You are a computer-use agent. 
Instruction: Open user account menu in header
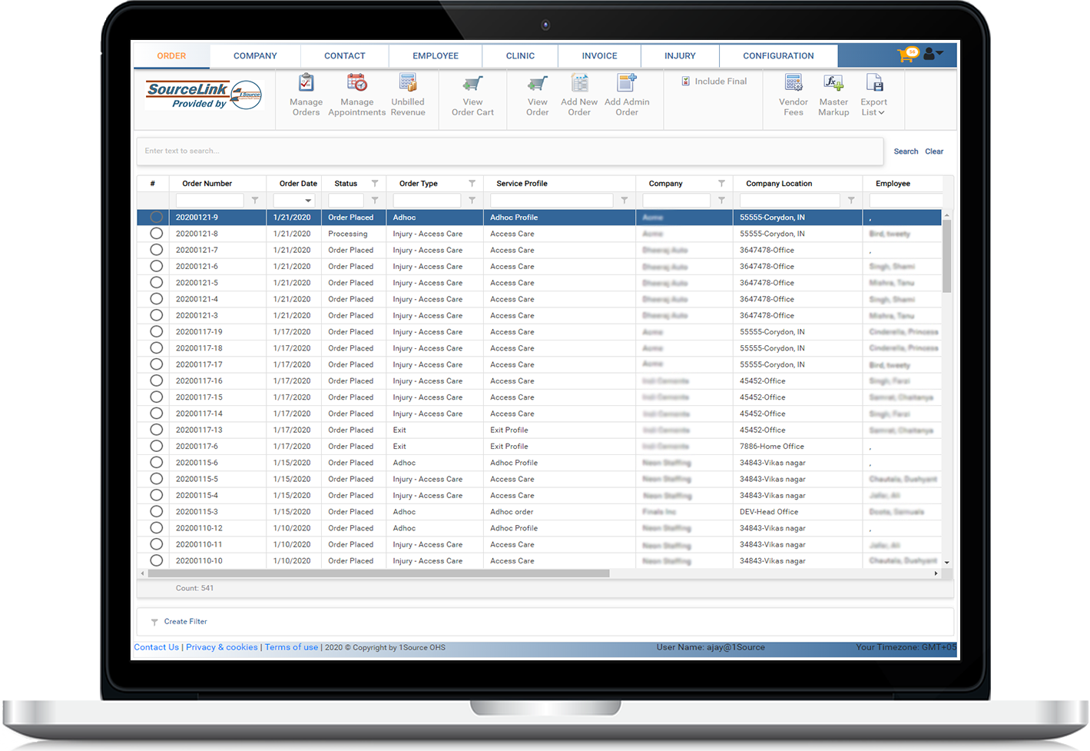point(933,55)
